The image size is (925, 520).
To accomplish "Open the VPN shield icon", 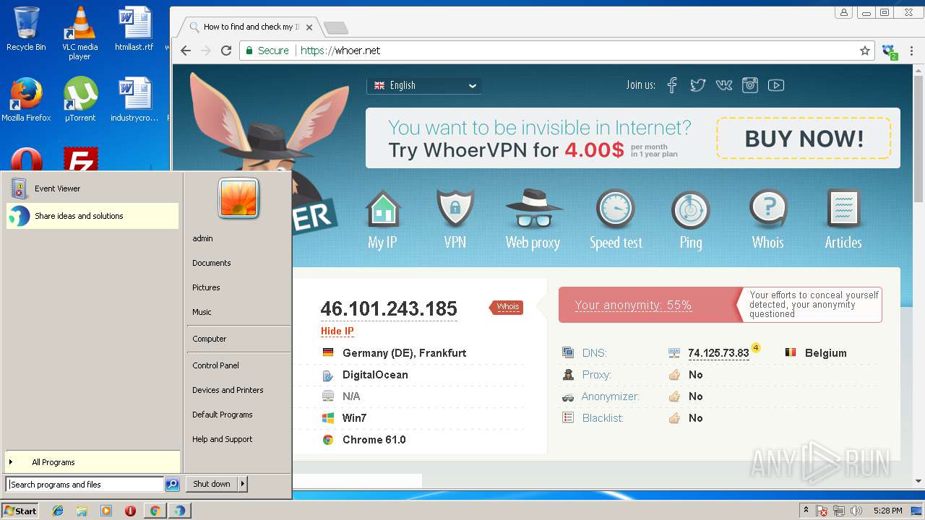I will (455, 209).
